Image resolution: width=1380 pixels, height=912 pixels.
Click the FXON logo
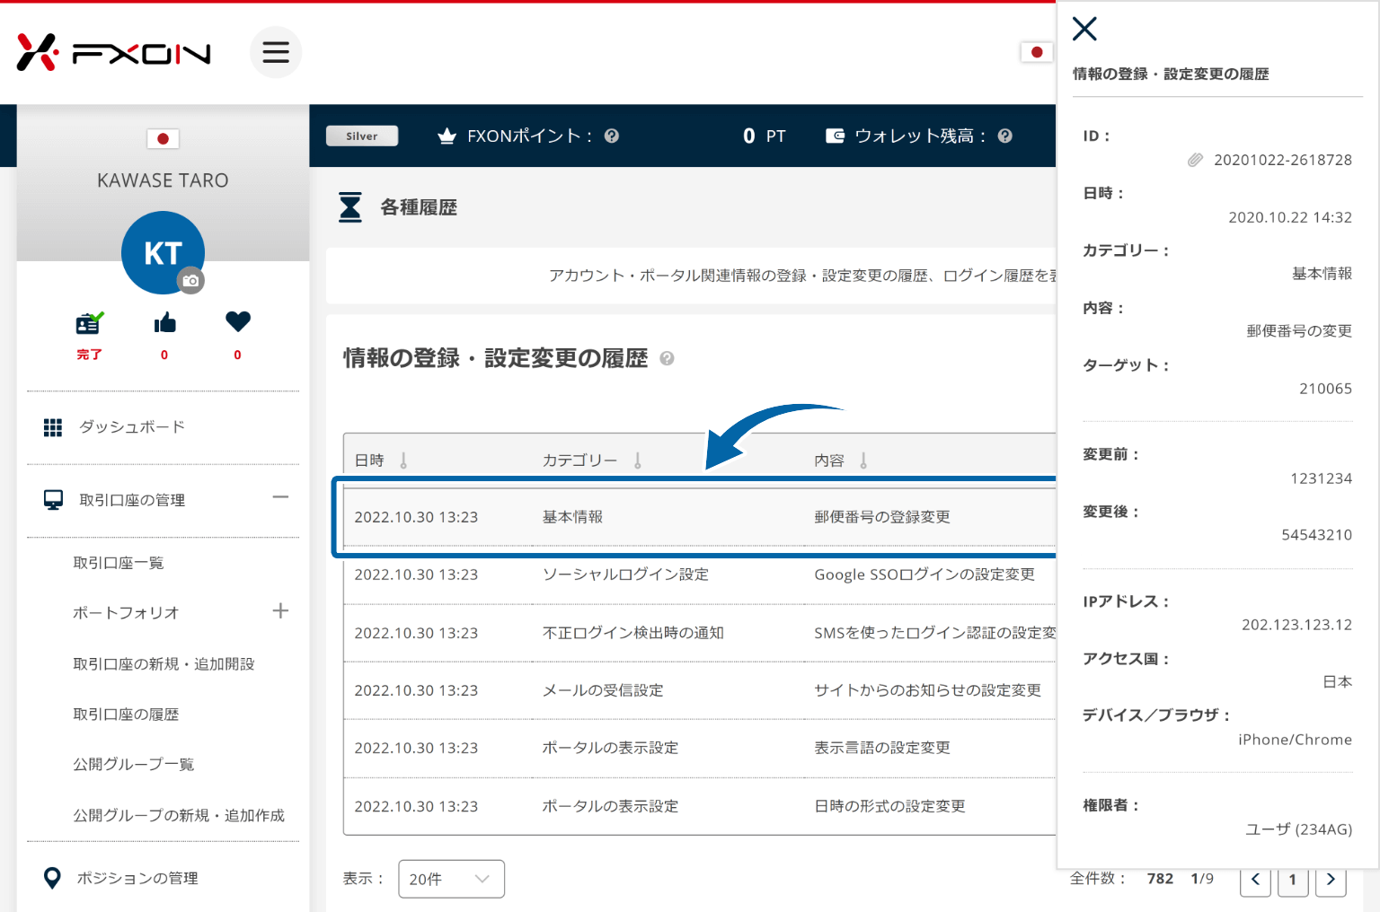tap(114, 52)
